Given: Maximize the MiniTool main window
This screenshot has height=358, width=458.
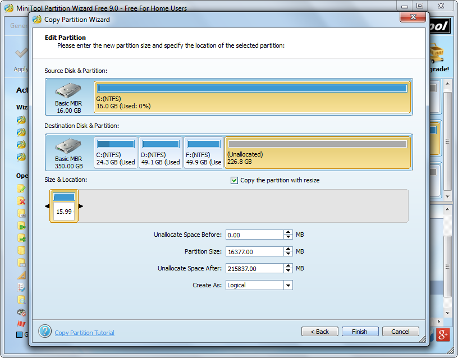Looking at the screenshot, I should tap(420, 6).
